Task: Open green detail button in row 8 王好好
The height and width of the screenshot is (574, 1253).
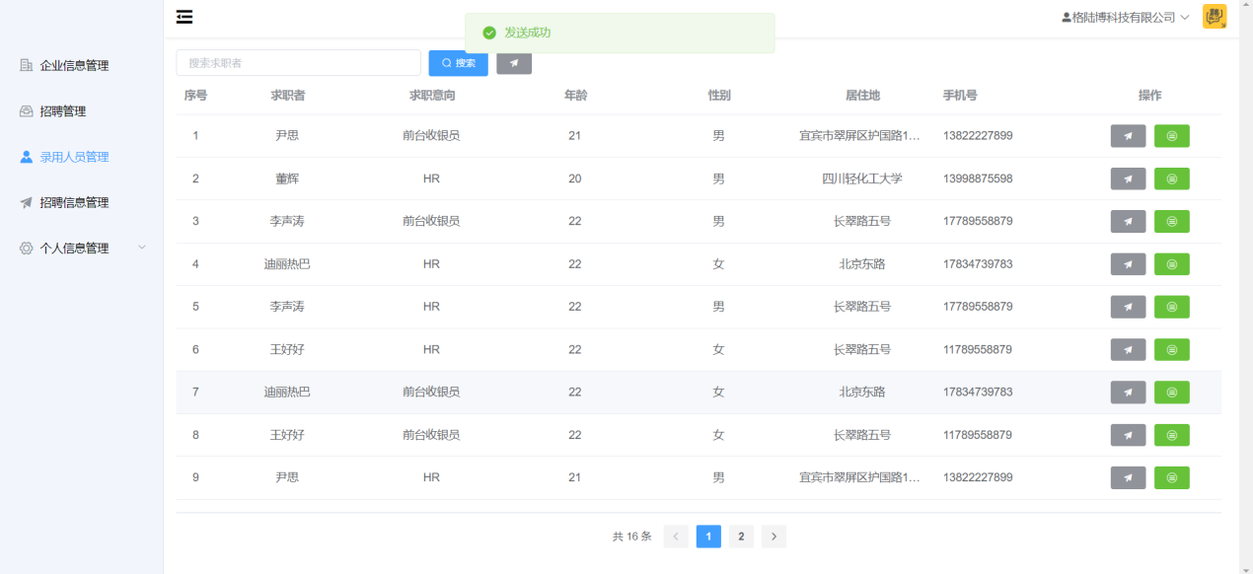Action: (1172, 435)
